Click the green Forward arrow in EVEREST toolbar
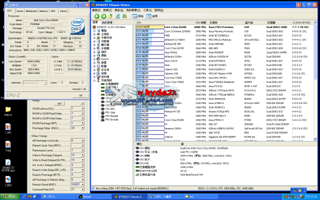 103,16
